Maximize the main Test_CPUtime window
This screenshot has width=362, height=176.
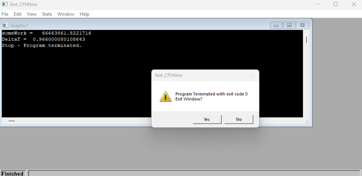coord(336,4)
